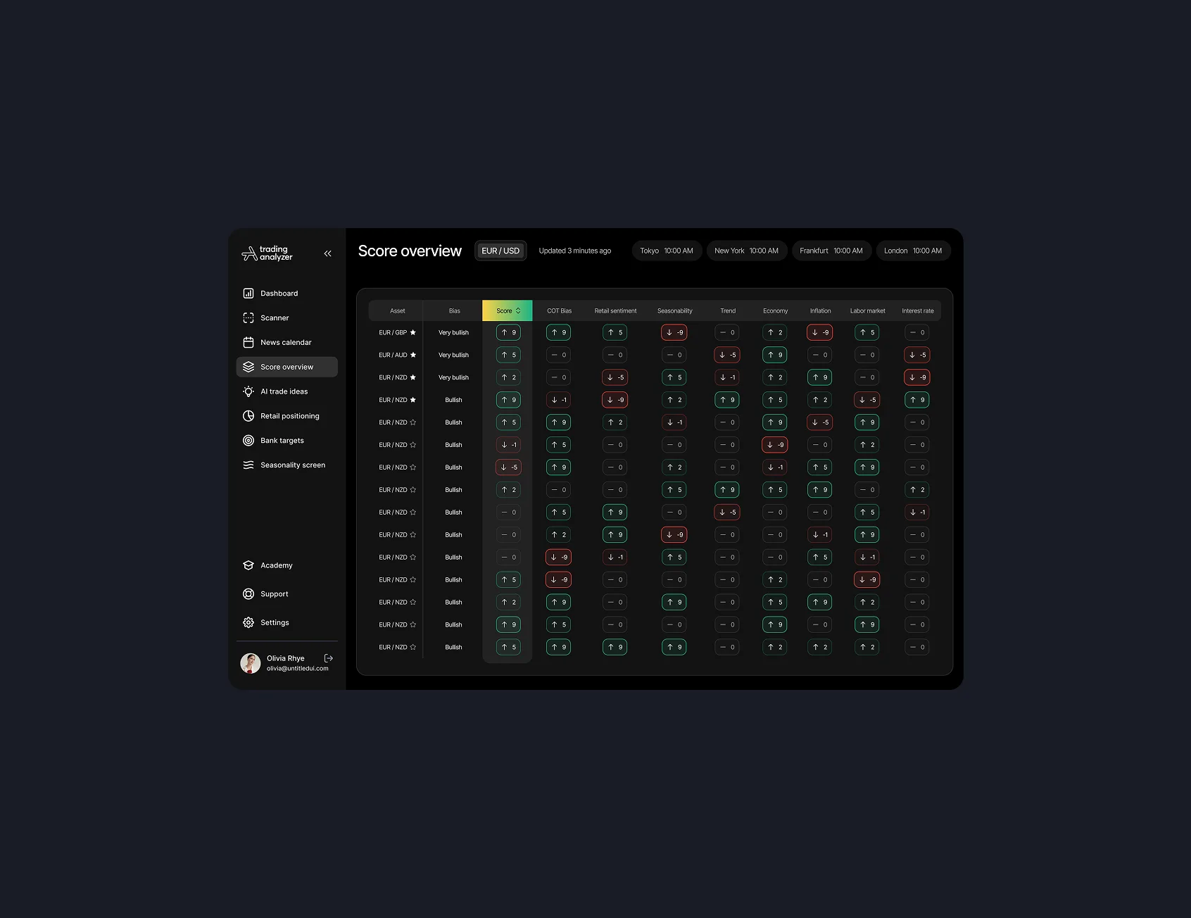Click the EUR / GBP asset name
Viewport: 1191px width, 918px height.
tap(393, 333)
